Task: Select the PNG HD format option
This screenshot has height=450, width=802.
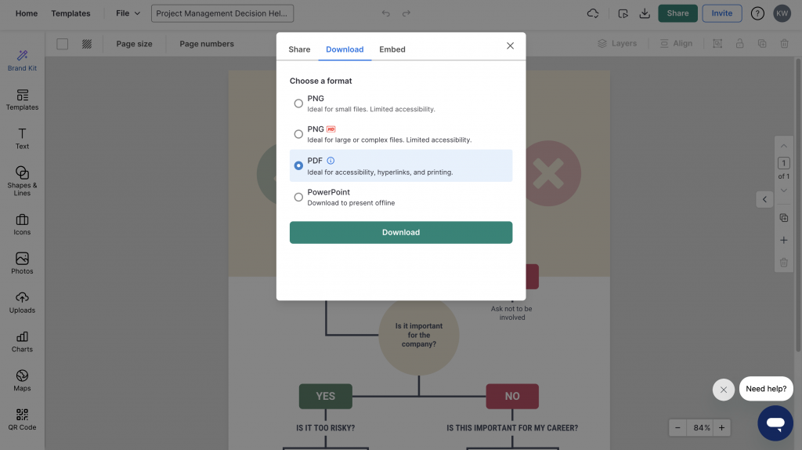Action: coord(298,134)
